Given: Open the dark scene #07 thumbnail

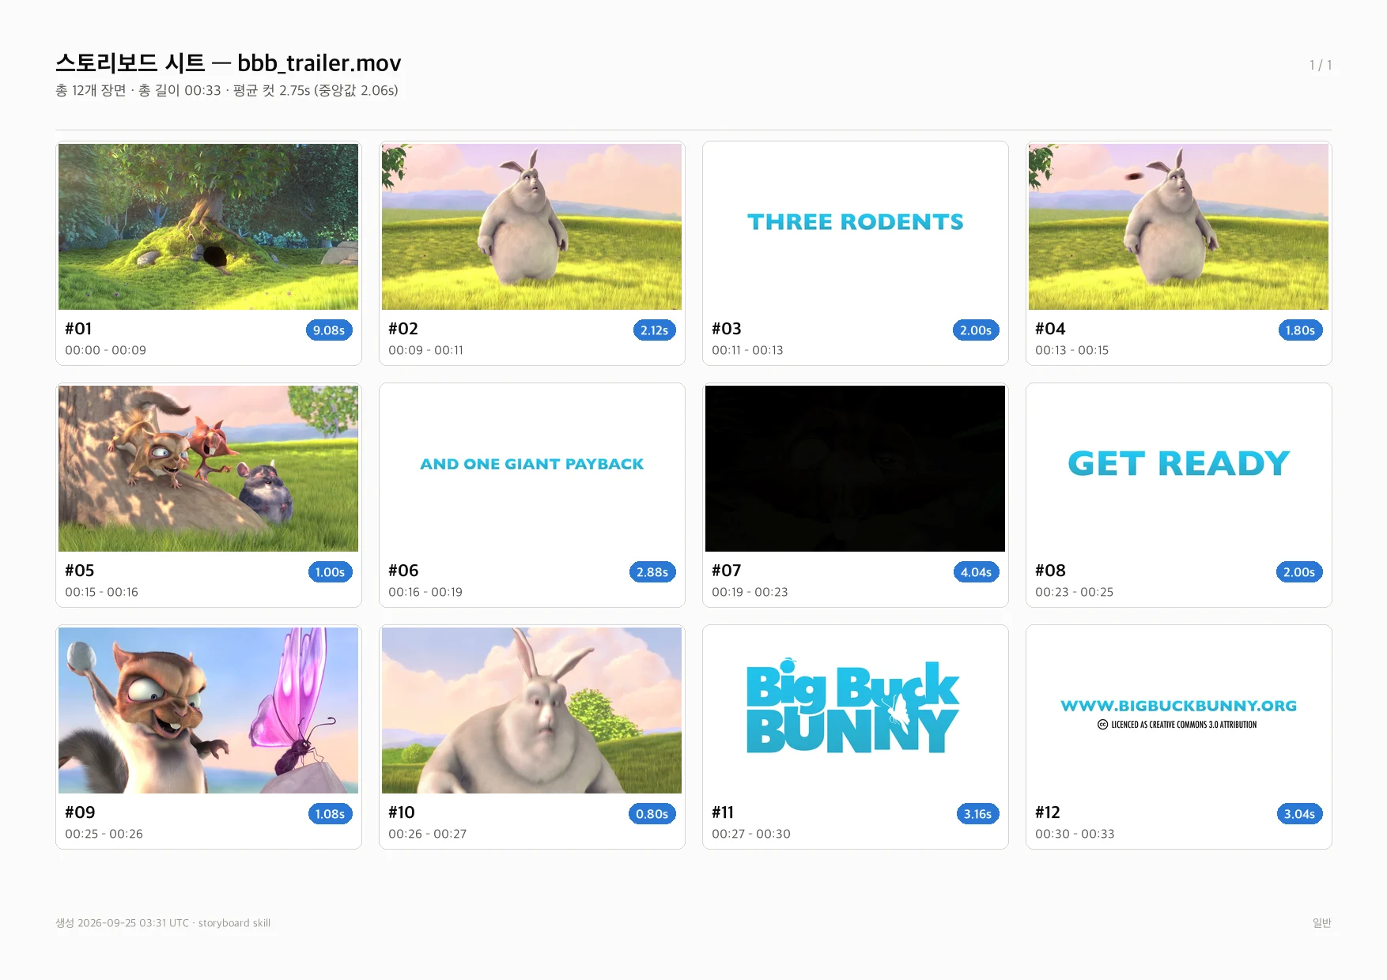Looking at the screenshot, I should [855, 469].
